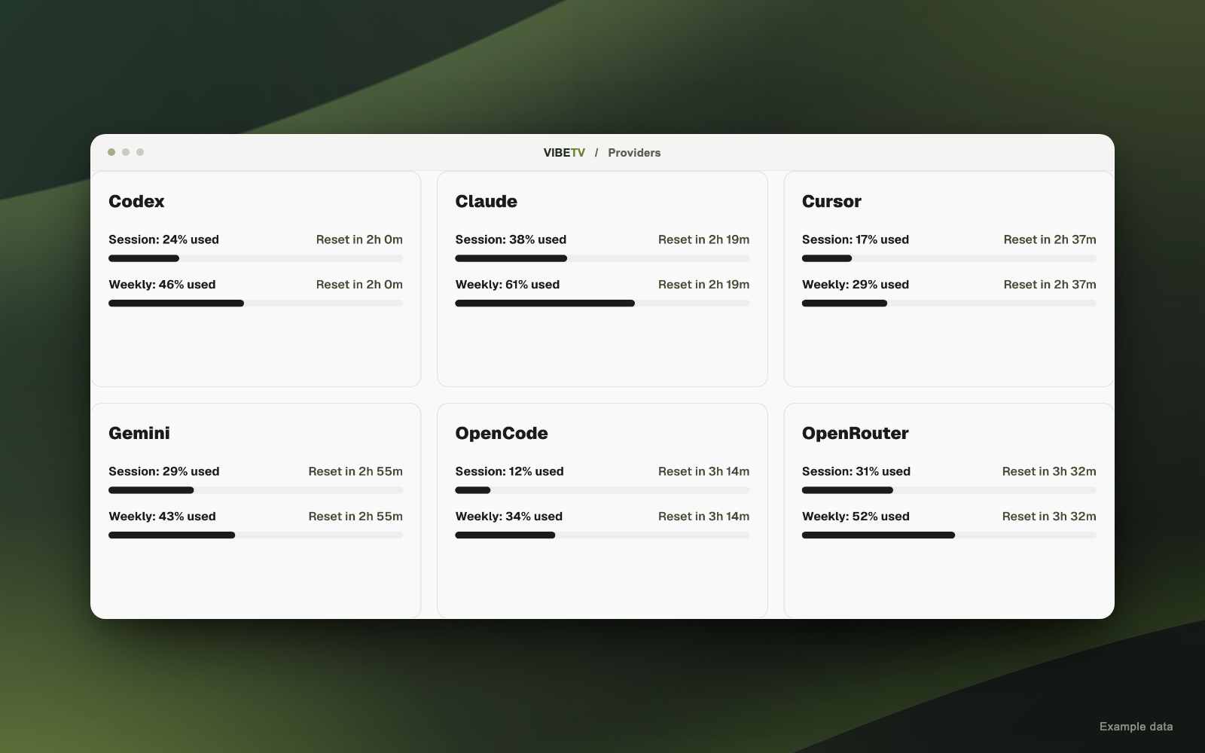The image size is (1205, 753).
Task: Click the Codex session "Reset in 2h 0m" text
Action: point(359,239)
